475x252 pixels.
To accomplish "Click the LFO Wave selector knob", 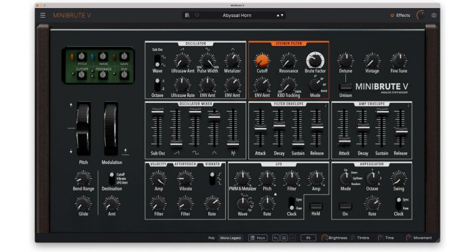I will click(x=242, y=204).
